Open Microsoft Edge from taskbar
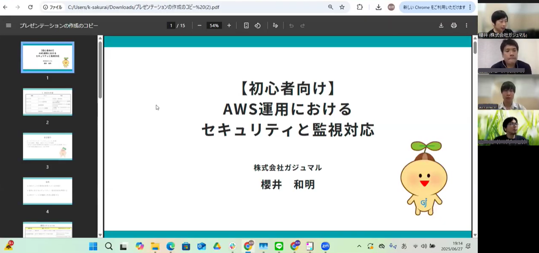Image resolution: width=539 pixels, height=253 pixels. click(171, 246)
